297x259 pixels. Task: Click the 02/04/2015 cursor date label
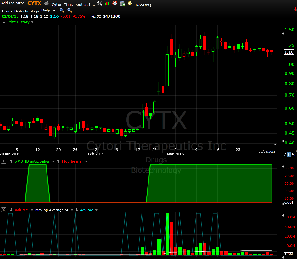(x=267, y=152)
